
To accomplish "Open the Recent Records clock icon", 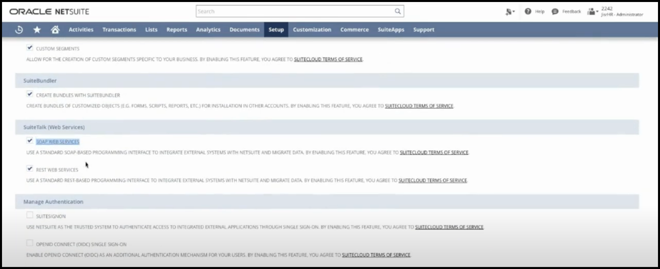I will click(19, 30).
